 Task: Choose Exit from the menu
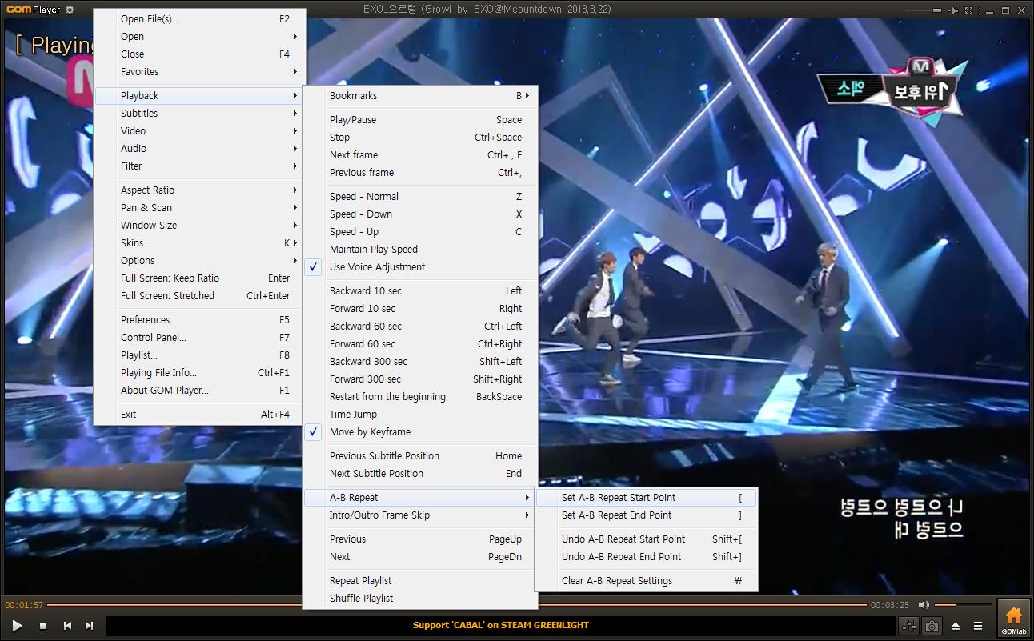(x=199, y=415)
